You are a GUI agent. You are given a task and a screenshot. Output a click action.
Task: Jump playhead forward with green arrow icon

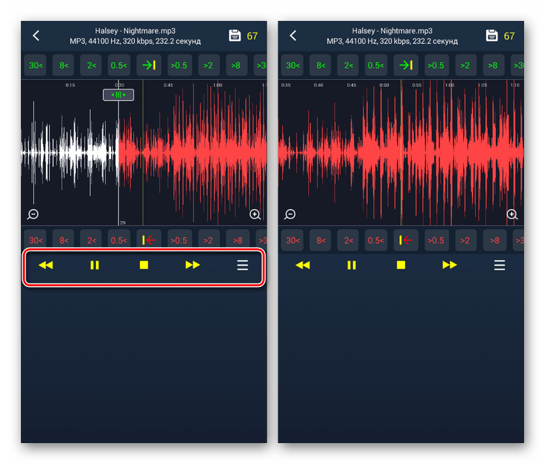click(149, 65)
